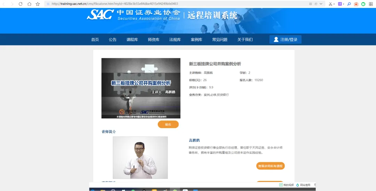376x191 pixels.
Task: Click the user icon beside 注册/登录
Action: (276, 40)
